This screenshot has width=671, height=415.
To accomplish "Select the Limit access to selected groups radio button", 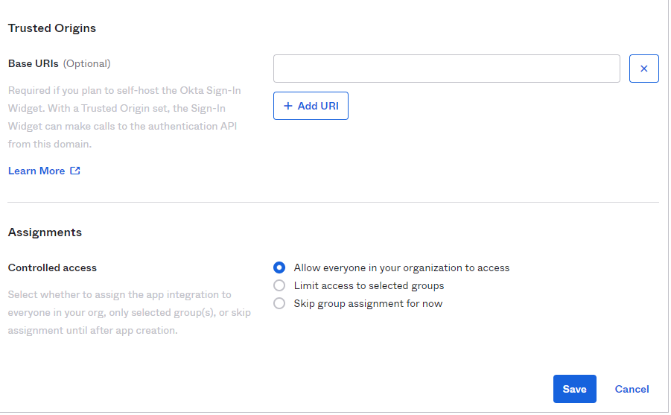I will click(279, 285).
